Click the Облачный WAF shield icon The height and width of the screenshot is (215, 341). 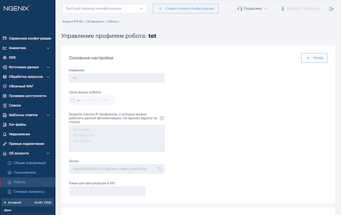tap(5, 87)
